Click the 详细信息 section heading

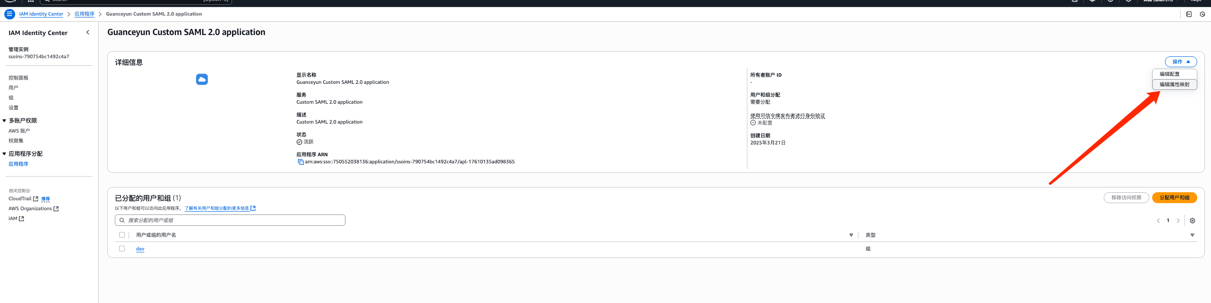point(129,62)
